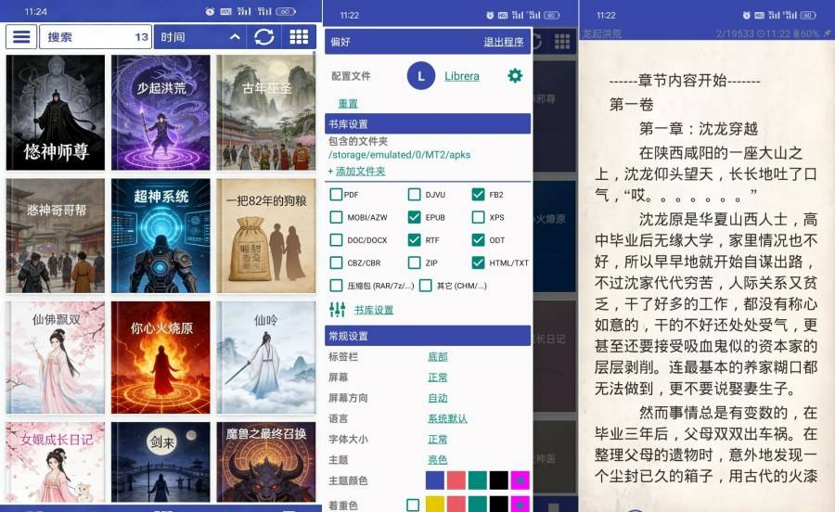
Task: Toggle sort order chevron arrow
Action: (x=235, y=37)
